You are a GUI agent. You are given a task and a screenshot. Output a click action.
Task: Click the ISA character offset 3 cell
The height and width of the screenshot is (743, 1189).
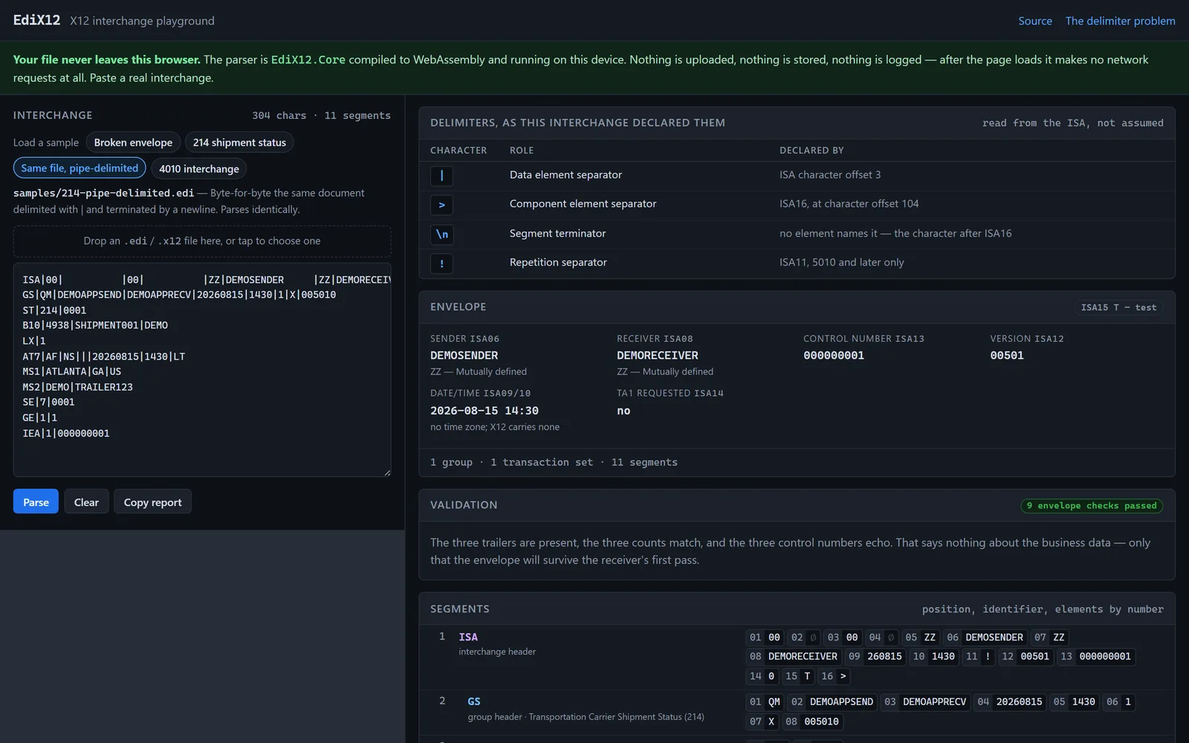[x=830, y=175]
